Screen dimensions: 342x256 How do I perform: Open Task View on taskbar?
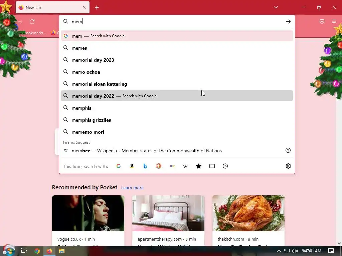point(24,251)
